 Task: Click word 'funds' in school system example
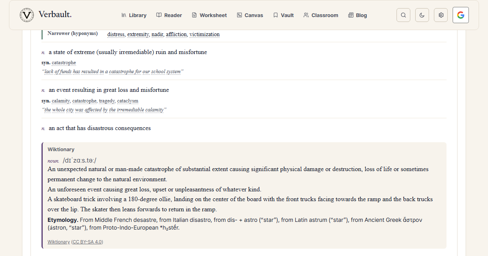[66, 72]
